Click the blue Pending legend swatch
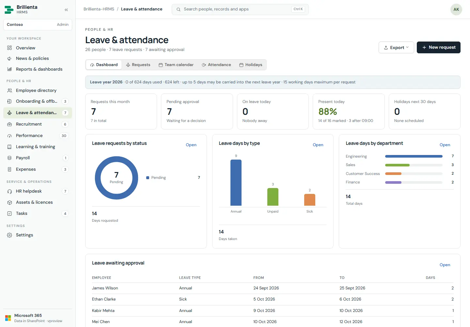 pos(148,178)
